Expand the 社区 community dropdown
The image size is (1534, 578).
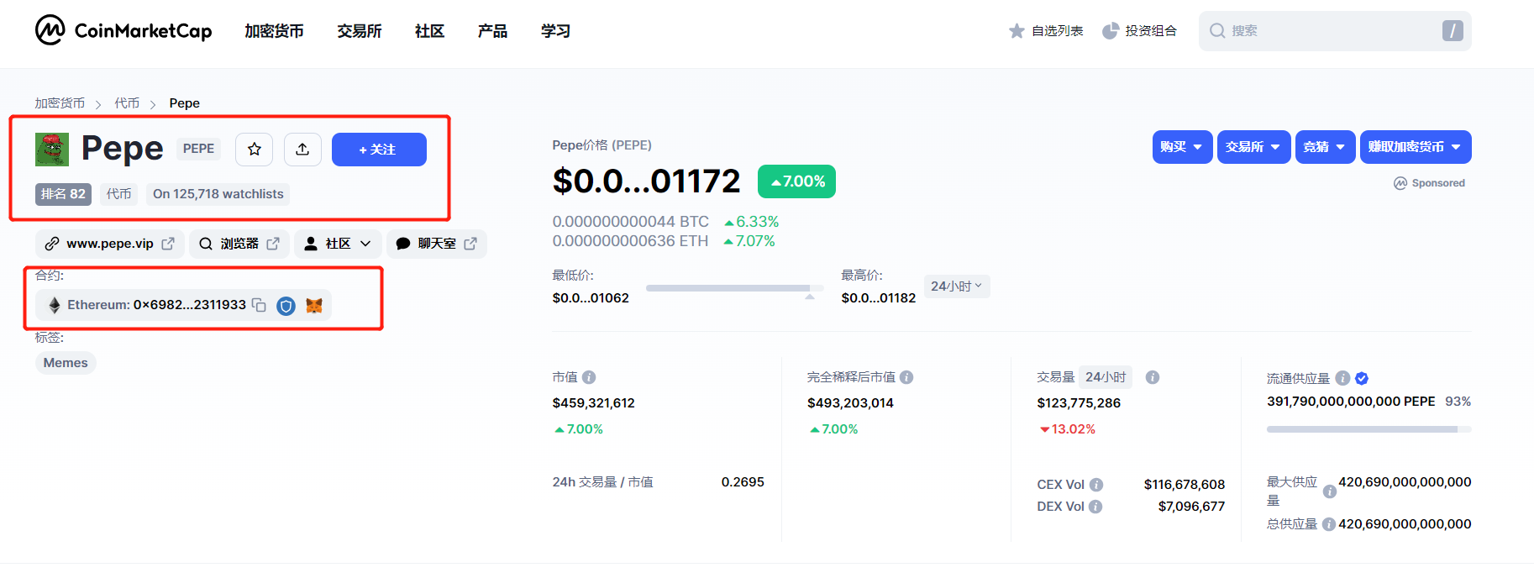click(x=338, y=244)
